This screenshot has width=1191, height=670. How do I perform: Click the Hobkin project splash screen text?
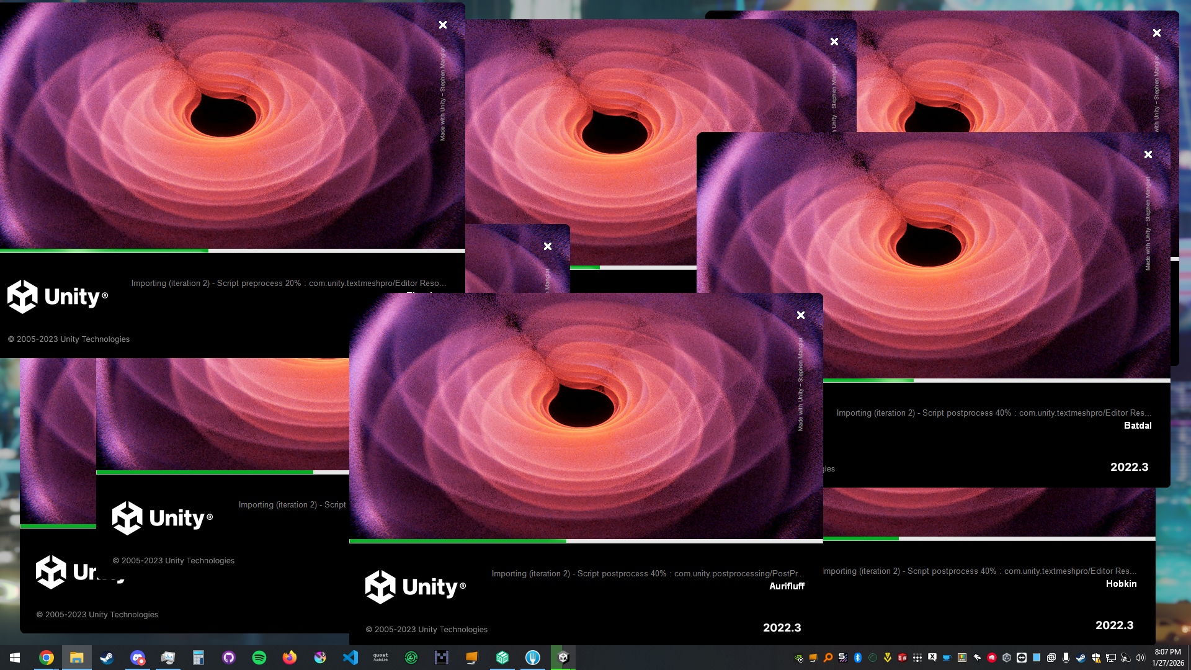[x=1121, y=584]
